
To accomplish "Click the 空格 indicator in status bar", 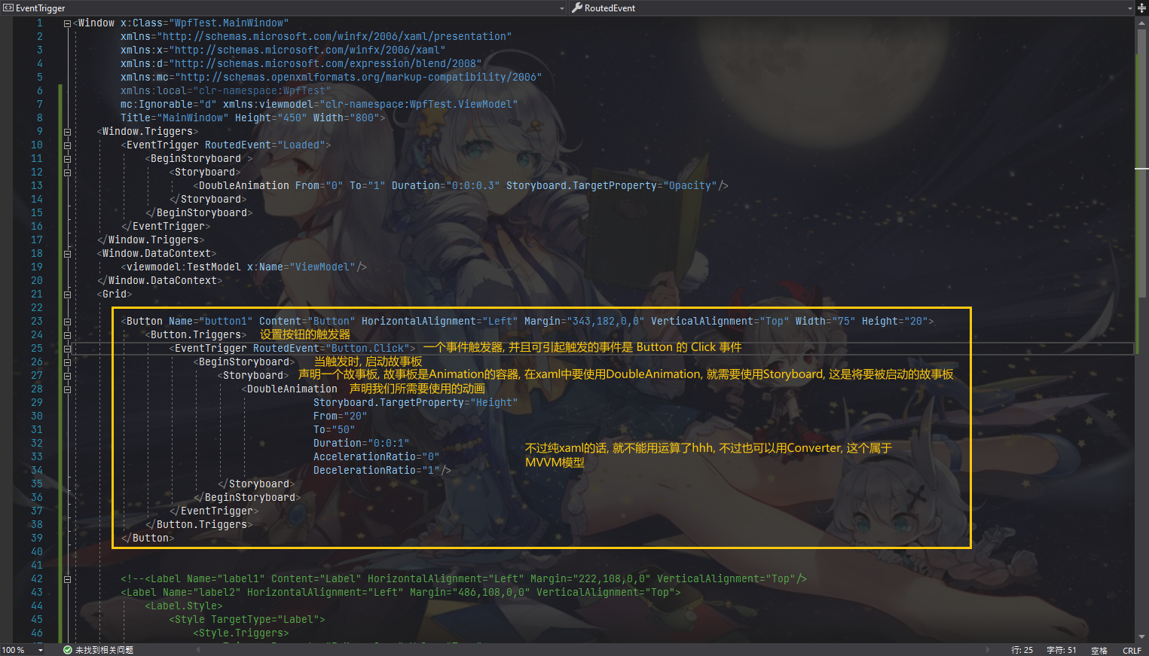I will point(1099,649).
